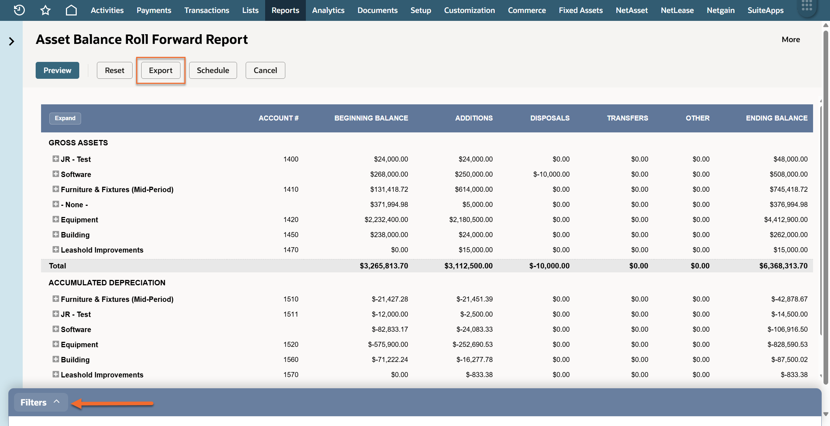Screen dimensions: 830x426
Task: Go to the Home icon
Action: 71,10
